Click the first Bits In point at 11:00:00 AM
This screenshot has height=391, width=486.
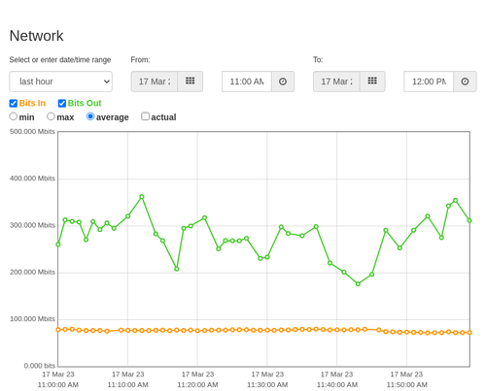pos(58,330)
